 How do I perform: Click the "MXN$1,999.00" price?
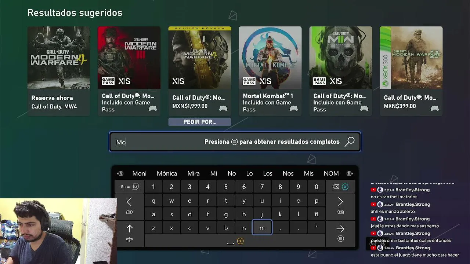[190, 106]
